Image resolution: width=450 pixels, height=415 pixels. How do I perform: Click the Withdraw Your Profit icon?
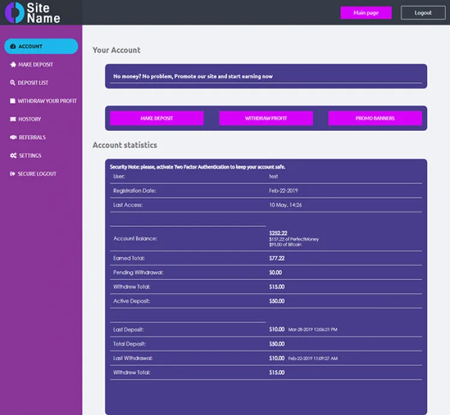tap(13, 101)
